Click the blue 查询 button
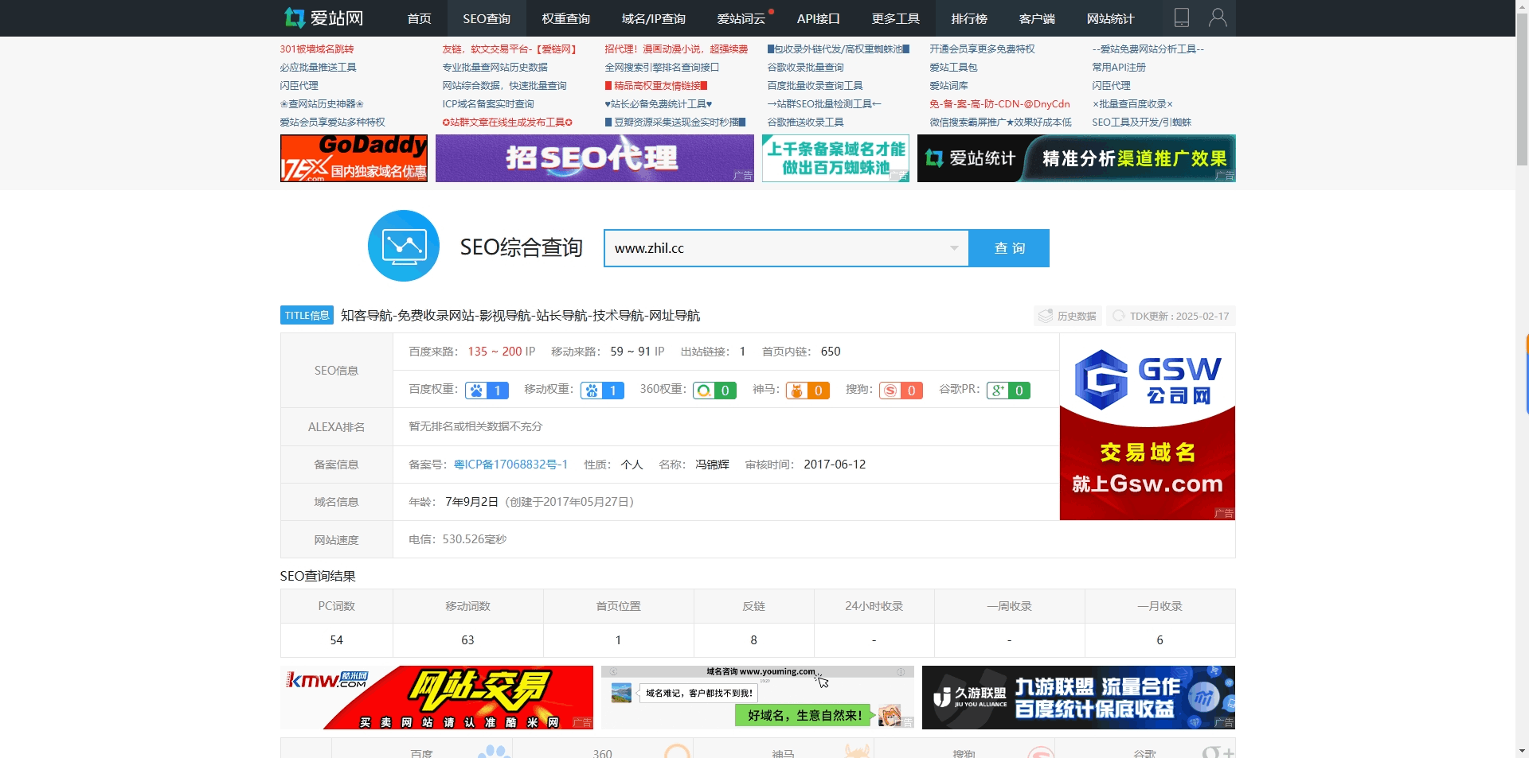 (1008, 247)
